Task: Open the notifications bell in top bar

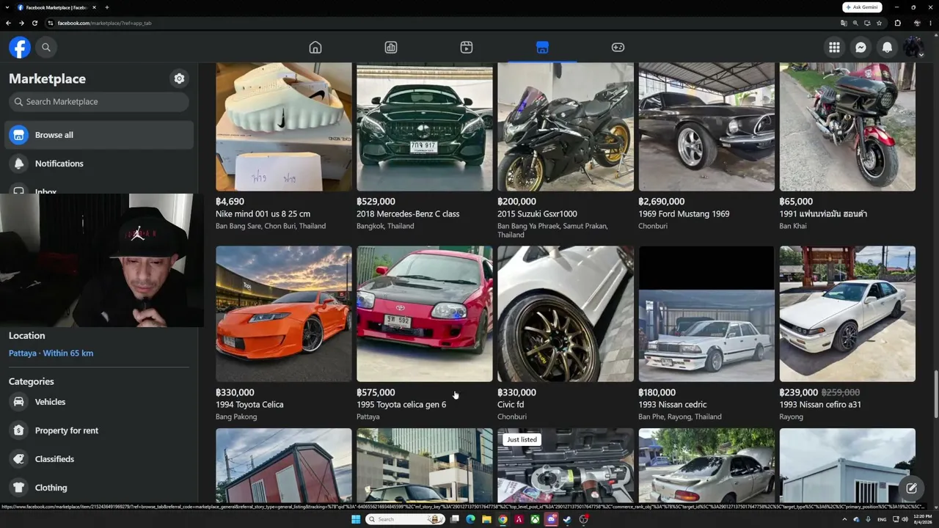Action: coord(887,47)
